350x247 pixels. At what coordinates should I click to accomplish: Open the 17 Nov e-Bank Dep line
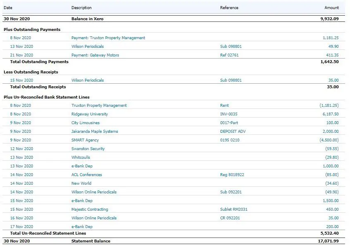coord(82,227)
